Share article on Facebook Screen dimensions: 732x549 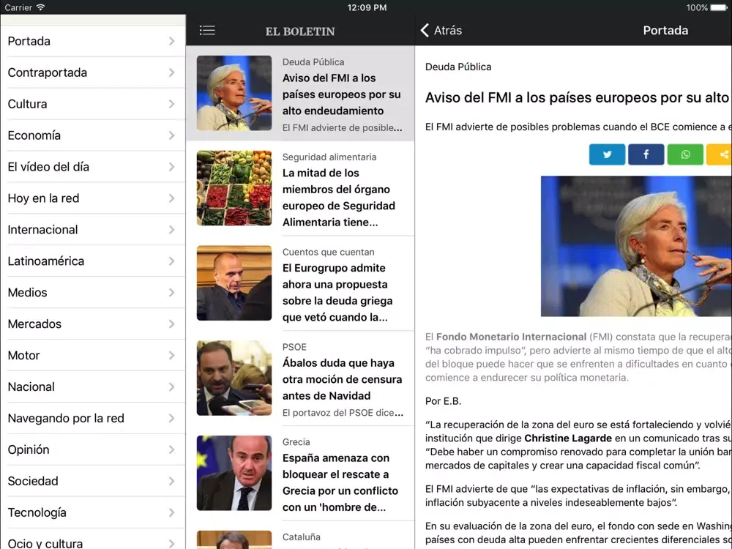pyautogui.click(x=646, y=154)
